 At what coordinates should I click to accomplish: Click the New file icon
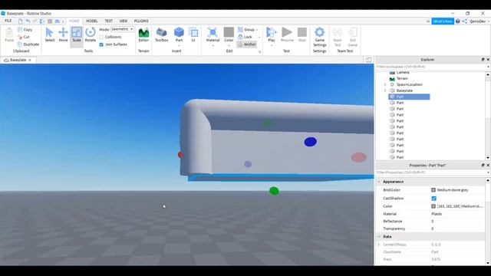(21, 21)
